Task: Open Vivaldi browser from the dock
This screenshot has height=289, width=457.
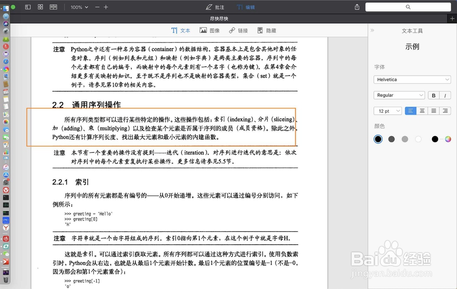Action: coord(6,190)
